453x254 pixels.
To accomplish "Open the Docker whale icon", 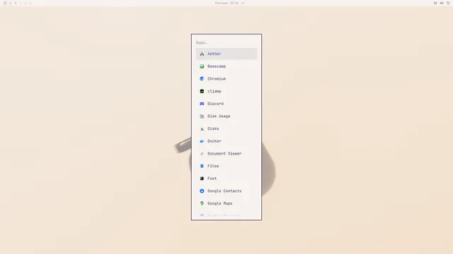I will (202, 141).
